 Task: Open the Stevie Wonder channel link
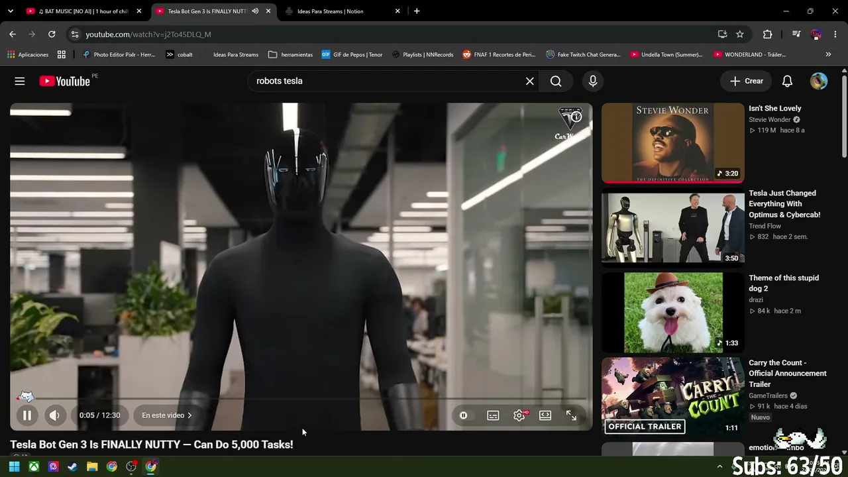pyautogui.click(x=770, y=120)
